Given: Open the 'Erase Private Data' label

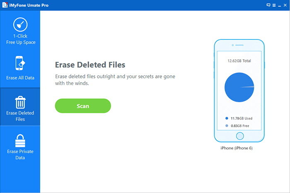Looking at the screenshot, I should pos(20,154).
